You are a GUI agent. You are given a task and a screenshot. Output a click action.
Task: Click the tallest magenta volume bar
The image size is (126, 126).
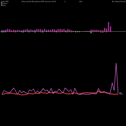coord(109,27)
